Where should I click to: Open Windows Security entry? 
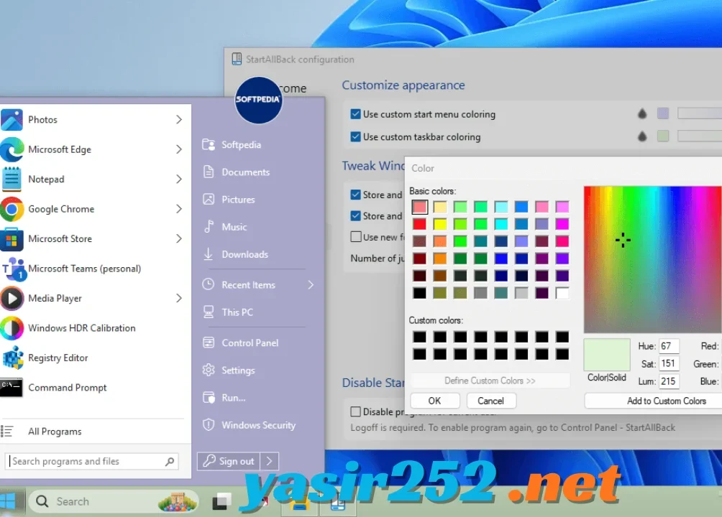258,426
